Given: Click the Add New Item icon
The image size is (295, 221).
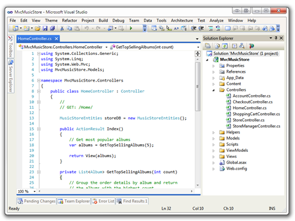Looking at the screenshot, I should click(x=27, y=28).
